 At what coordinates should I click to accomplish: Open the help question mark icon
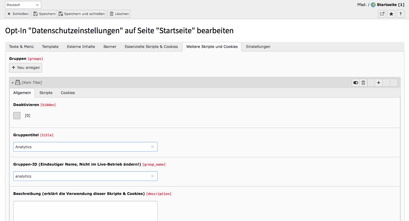click(401, 14)
